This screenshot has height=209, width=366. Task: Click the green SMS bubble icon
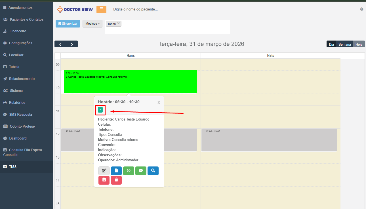coord(141,171)
